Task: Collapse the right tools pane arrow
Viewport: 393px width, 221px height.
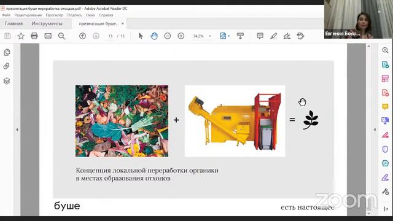Action: [375, 130]
